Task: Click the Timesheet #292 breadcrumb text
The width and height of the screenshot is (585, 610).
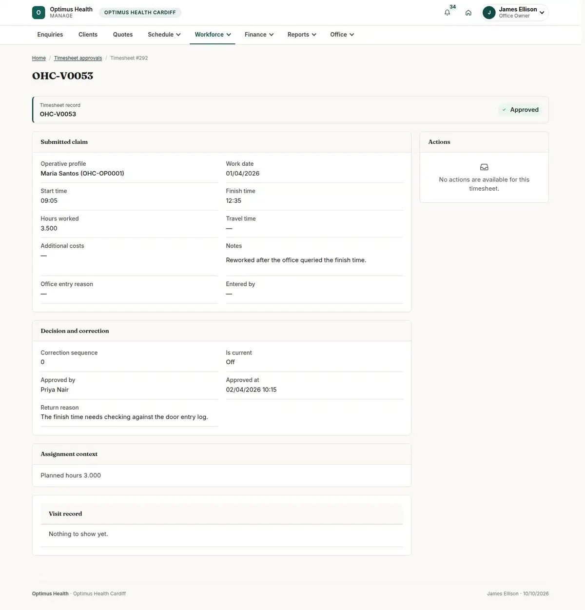Action: 129,58
